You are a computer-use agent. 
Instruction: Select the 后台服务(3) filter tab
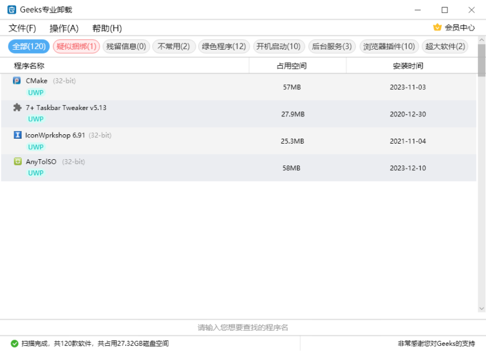[x=331, y=47]
